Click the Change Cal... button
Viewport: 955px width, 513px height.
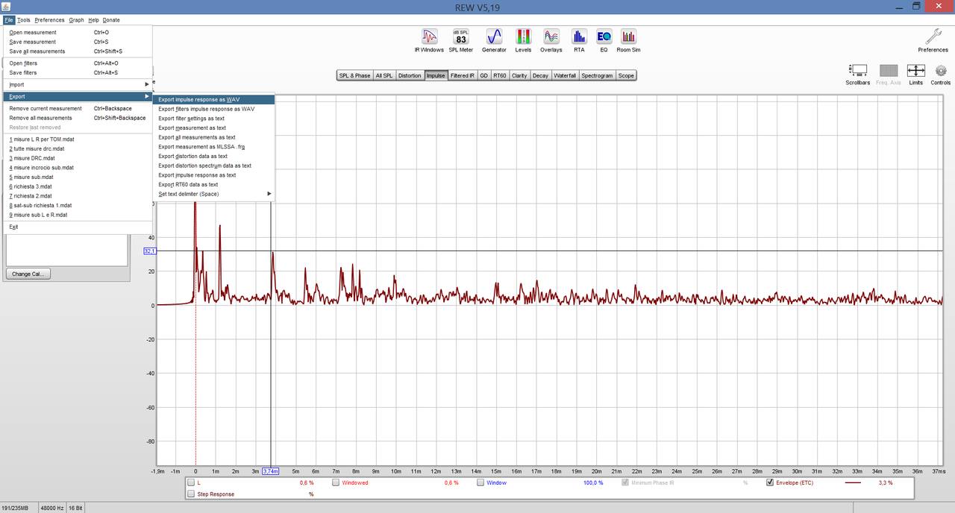click(x=28, y=274)
